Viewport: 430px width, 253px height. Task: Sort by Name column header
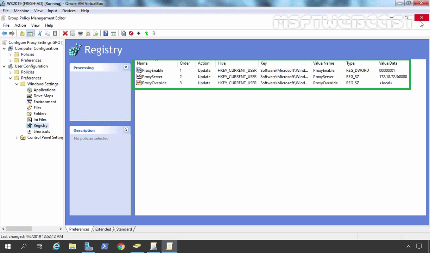157,63
